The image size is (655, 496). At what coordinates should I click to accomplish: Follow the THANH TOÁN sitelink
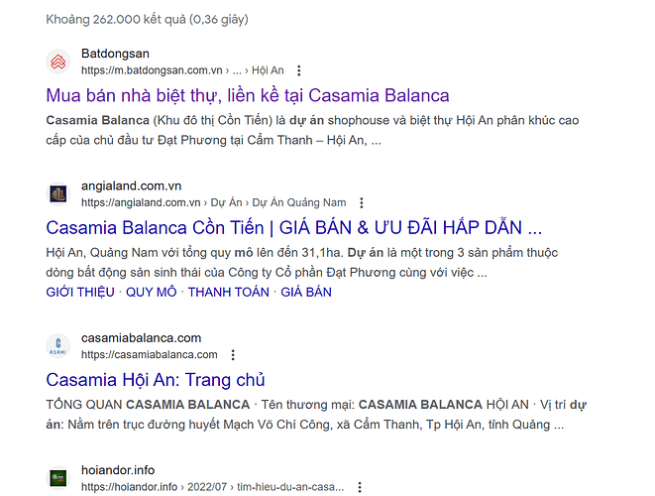[229, 292]
